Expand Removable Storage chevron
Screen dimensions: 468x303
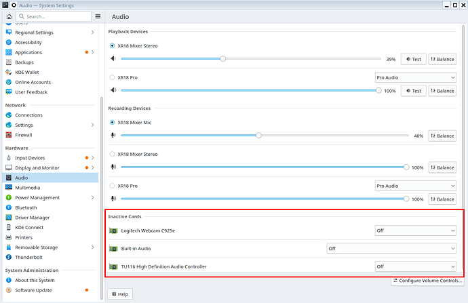pyautogui.click(x=92, y=247)
